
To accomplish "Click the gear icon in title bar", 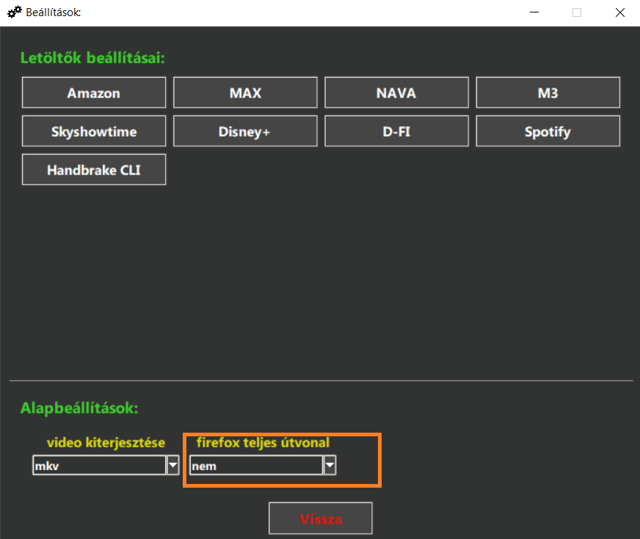I will [14, 12].
